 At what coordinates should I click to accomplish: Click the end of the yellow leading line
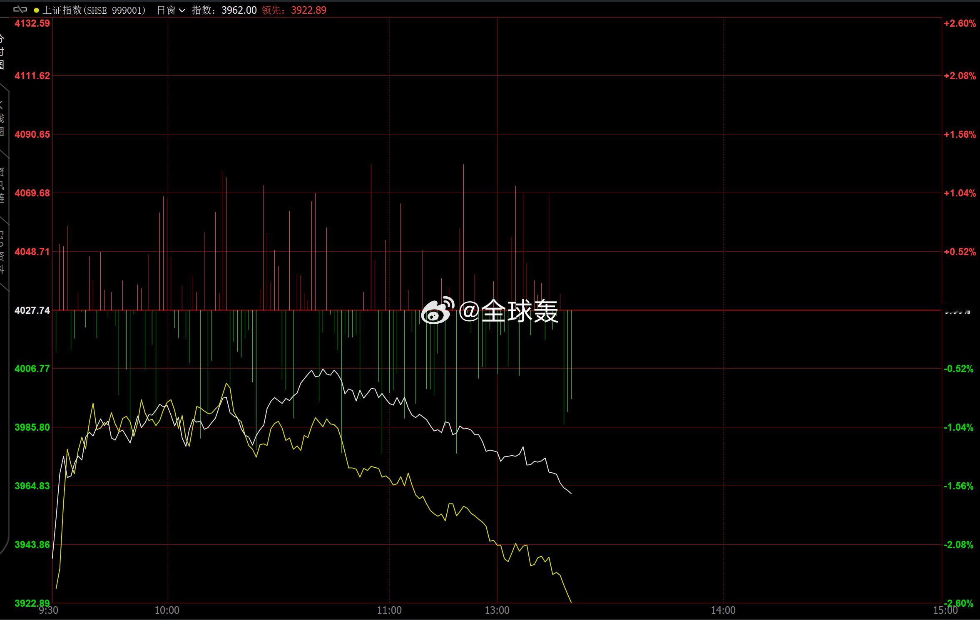[x=571, y=602]
